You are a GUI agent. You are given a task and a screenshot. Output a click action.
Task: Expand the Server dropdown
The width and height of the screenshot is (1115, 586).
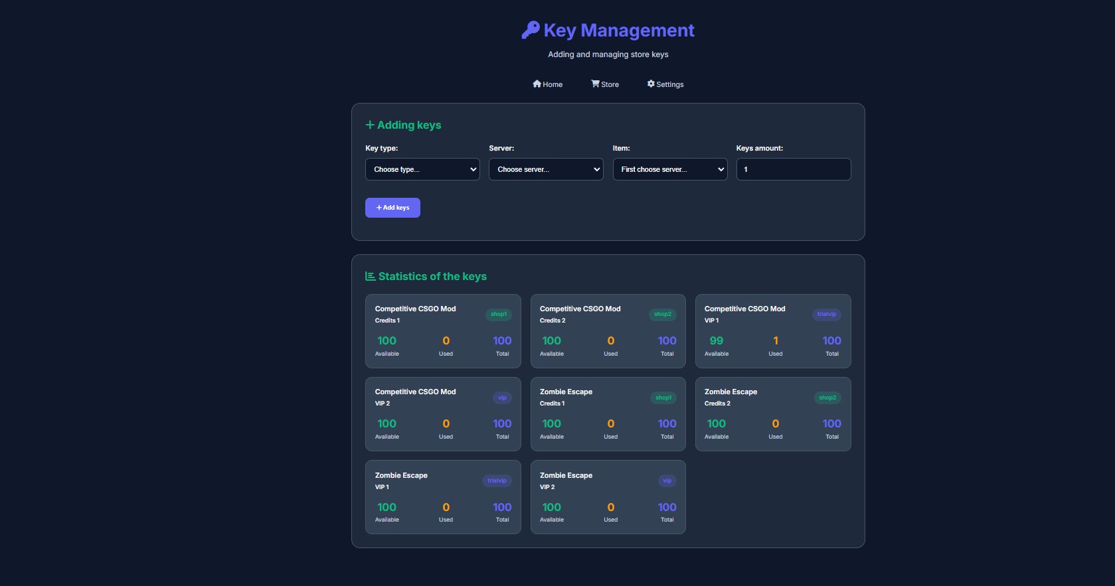(x=546, y=169)
